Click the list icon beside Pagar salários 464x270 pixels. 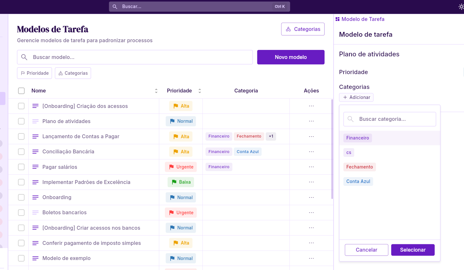(35, 167)
